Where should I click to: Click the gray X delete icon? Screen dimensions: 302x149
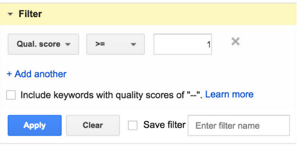(x=236, y=42)
